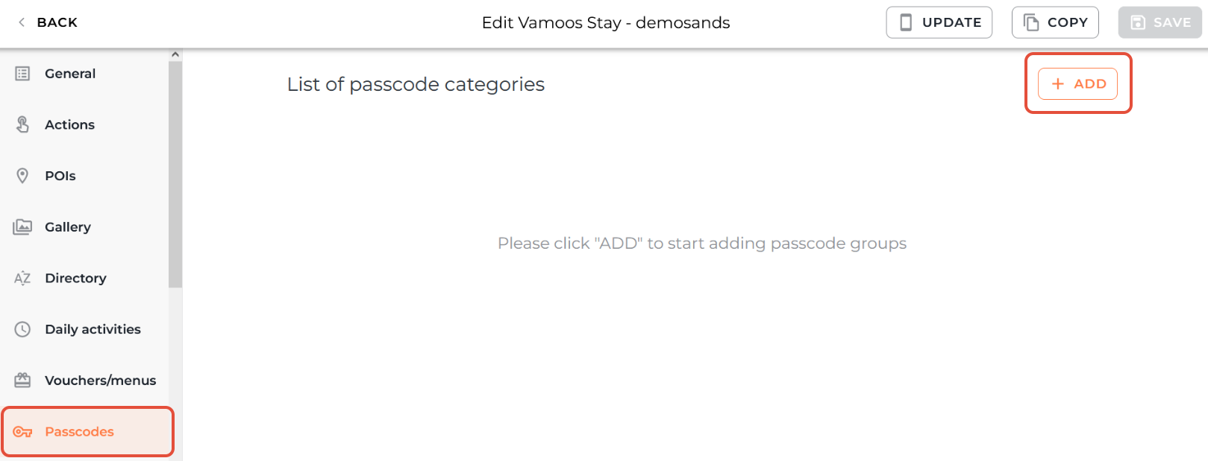
Task: Click the SAVE button
Action: (x=1160, y=22)
